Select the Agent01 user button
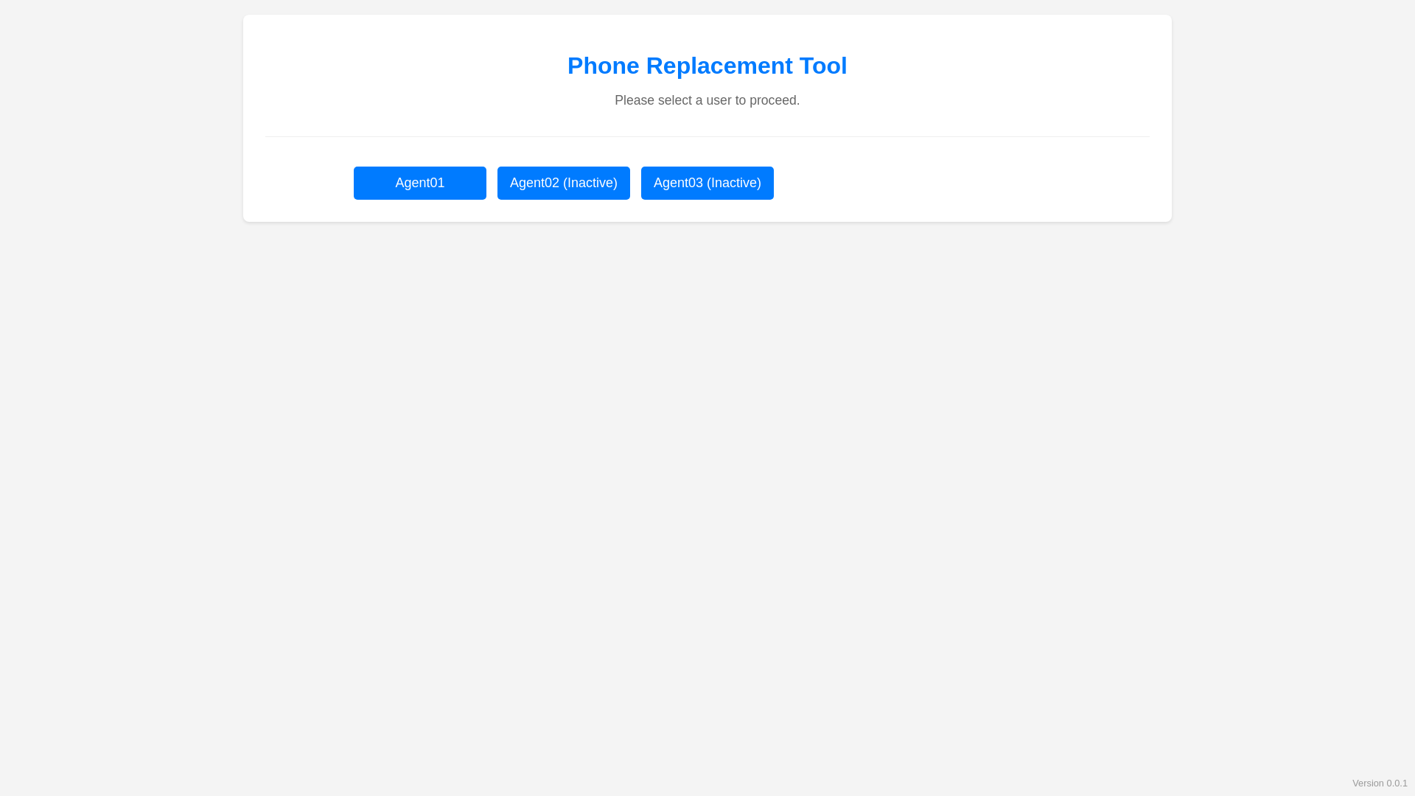 click(x=419, y=183)
